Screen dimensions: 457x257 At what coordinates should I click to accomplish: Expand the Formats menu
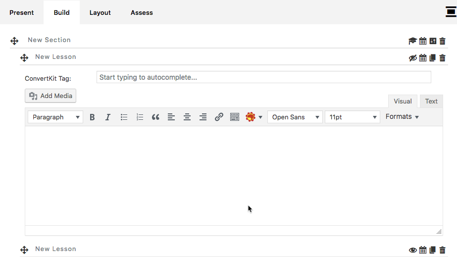[402, 117]
